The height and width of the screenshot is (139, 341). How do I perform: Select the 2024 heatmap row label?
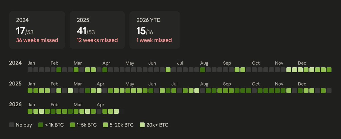pos(15,63)
